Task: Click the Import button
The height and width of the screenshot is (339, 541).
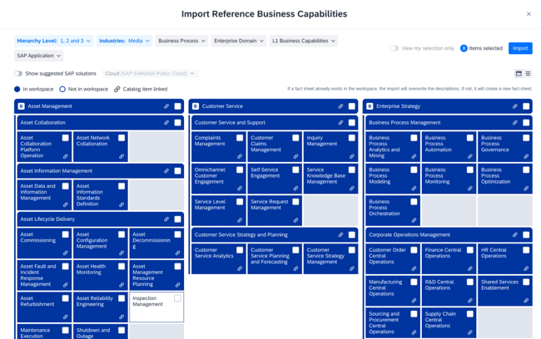Action: [x=520, y=48]
